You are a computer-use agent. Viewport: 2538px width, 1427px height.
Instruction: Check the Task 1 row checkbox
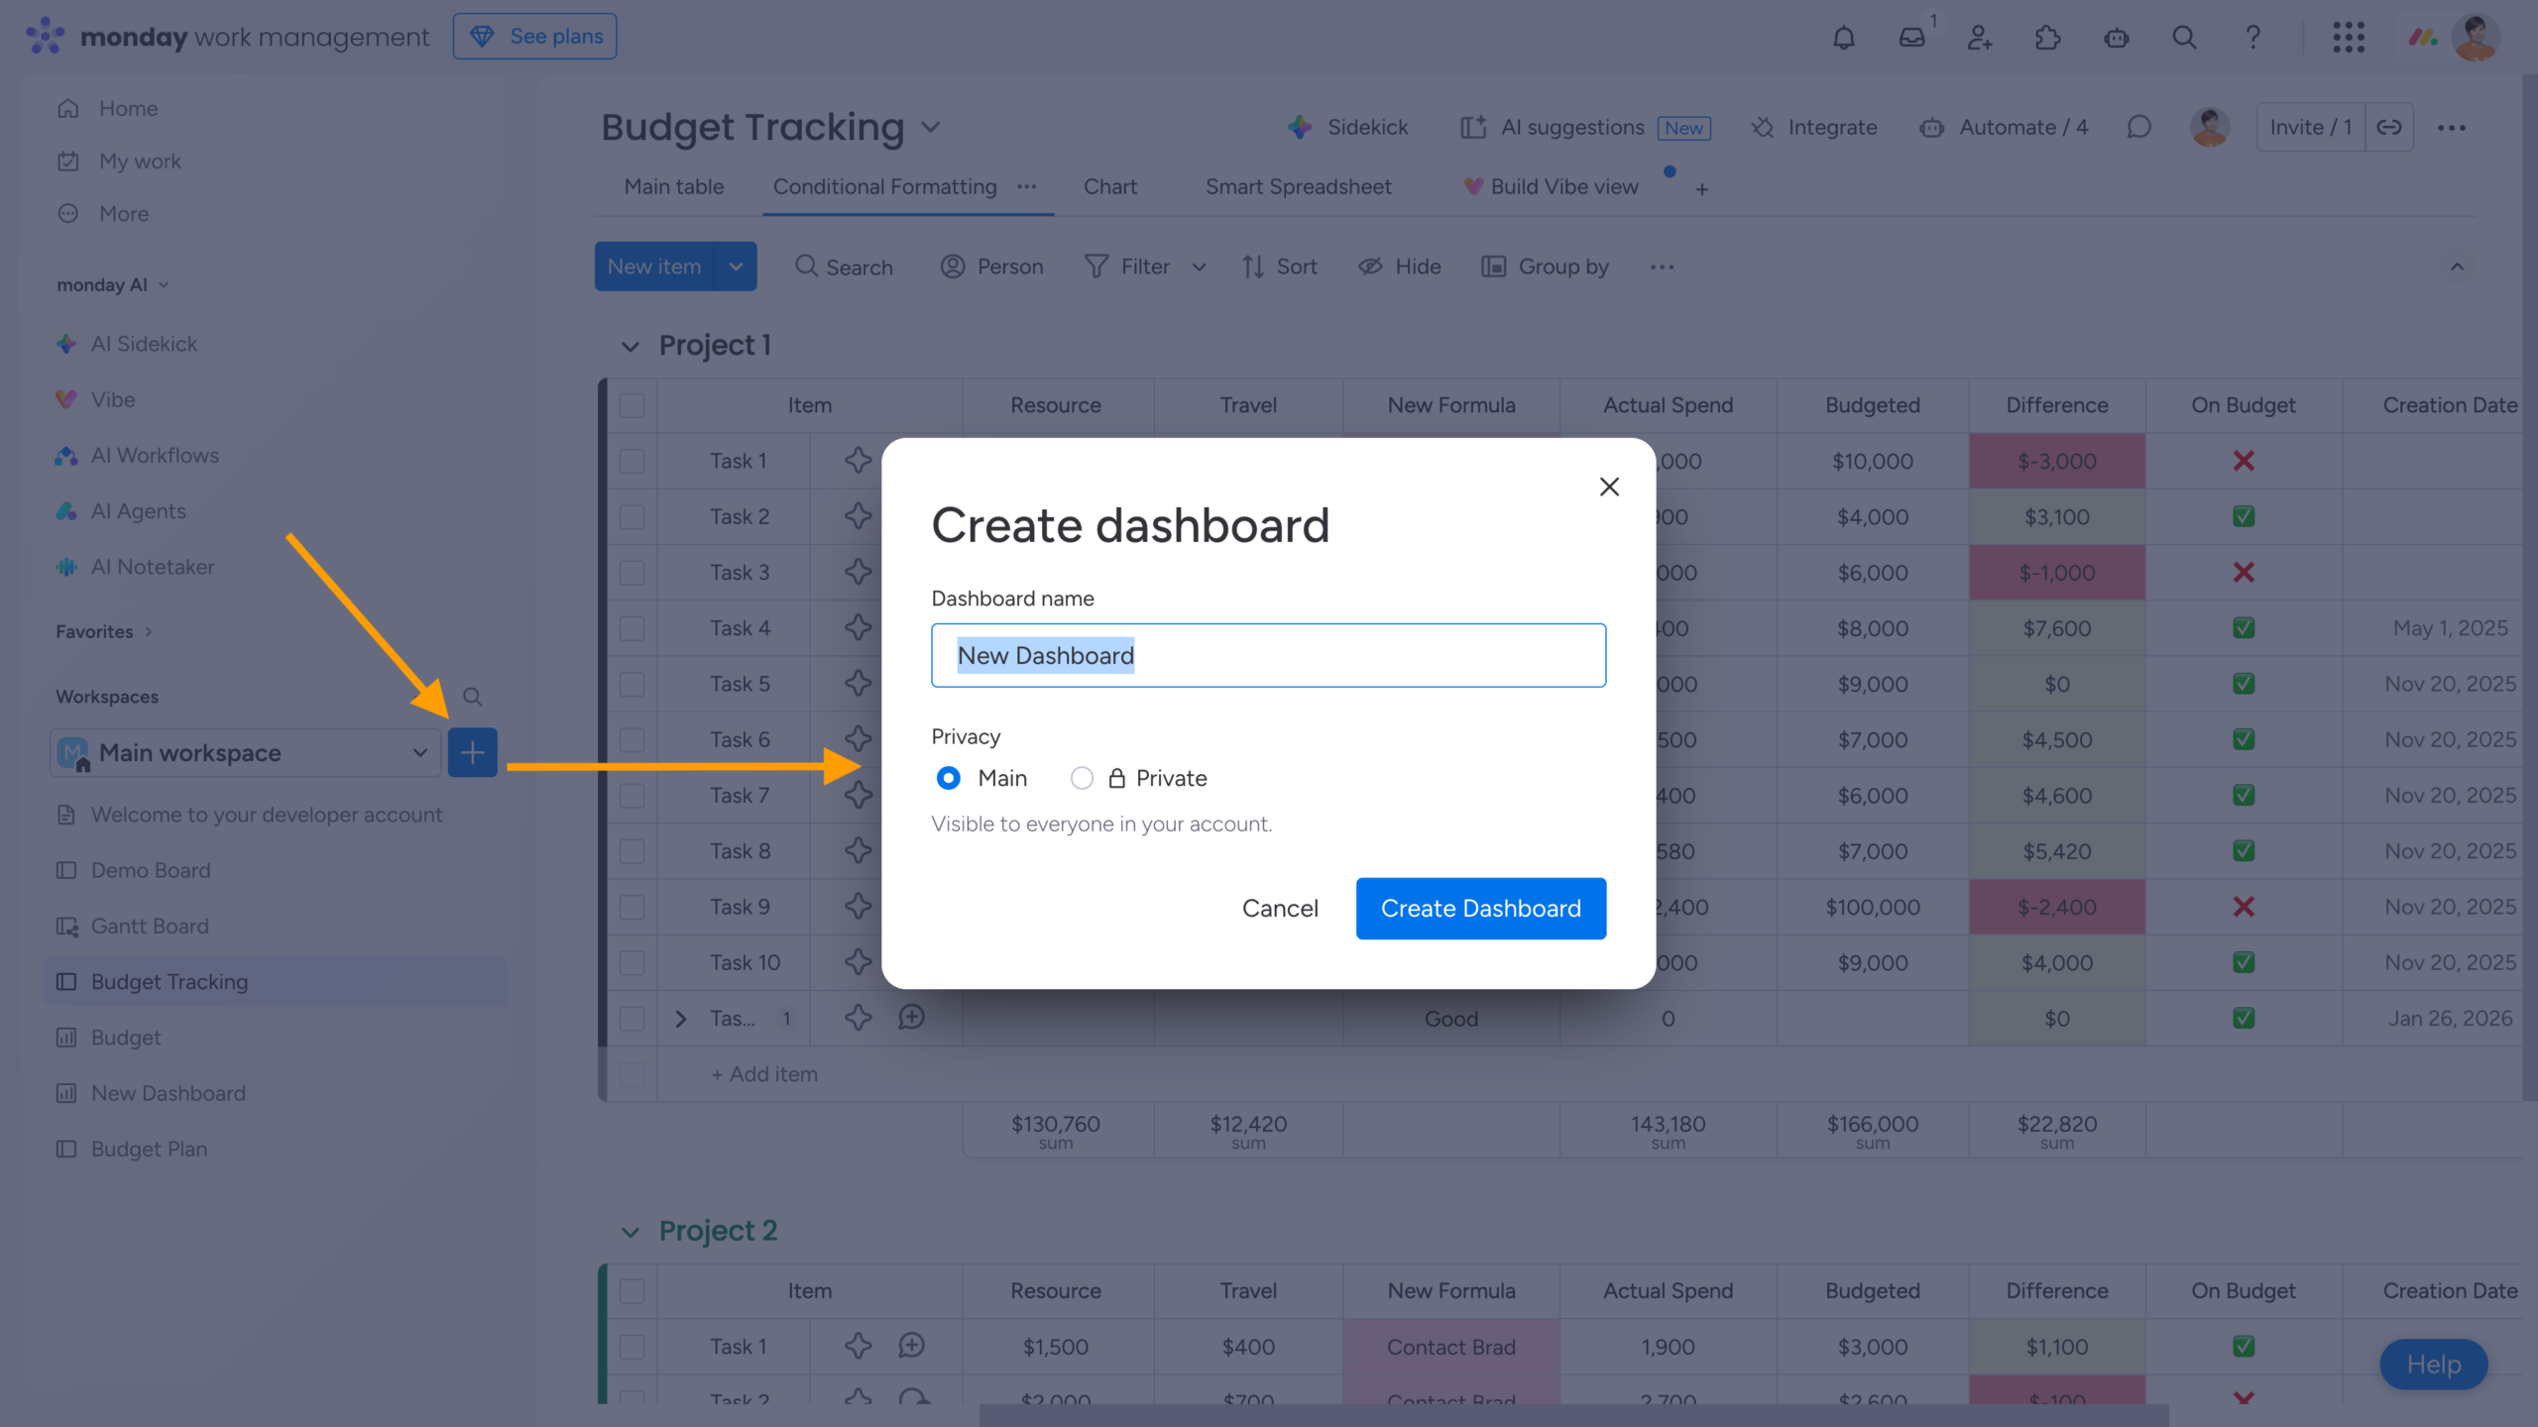click(x=633, y=461)
